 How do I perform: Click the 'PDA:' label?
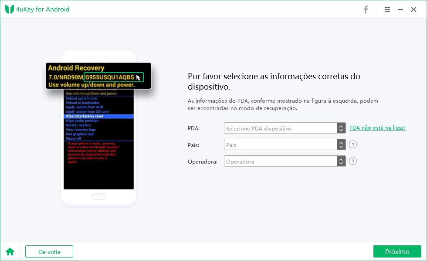193,128
